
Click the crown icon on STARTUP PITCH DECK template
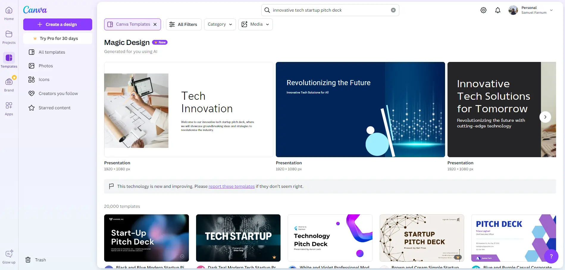point(458,257)
